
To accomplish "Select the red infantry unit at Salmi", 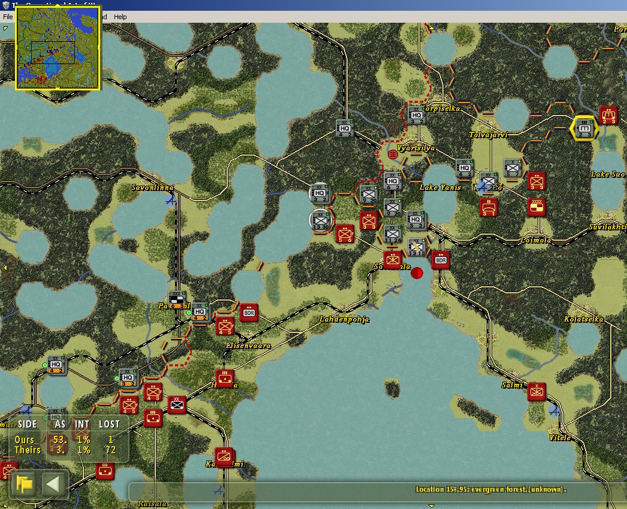I will pos(536,392).
